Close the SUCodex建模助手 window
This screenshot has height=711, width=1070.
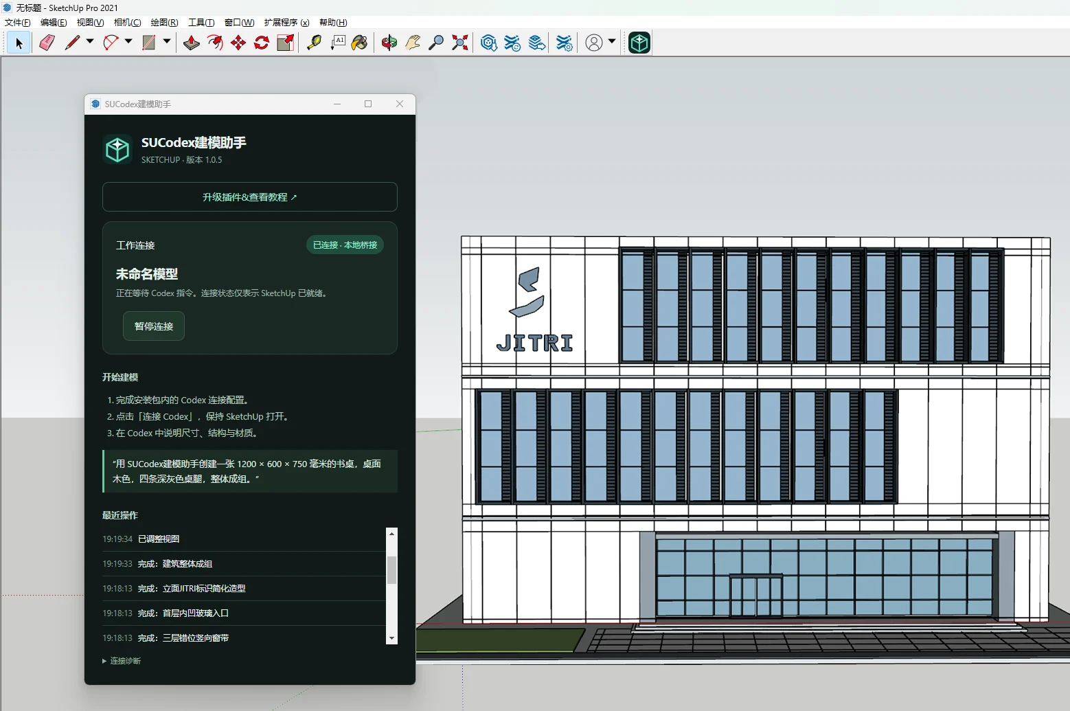pyautogui.click(x=400, y=104)
